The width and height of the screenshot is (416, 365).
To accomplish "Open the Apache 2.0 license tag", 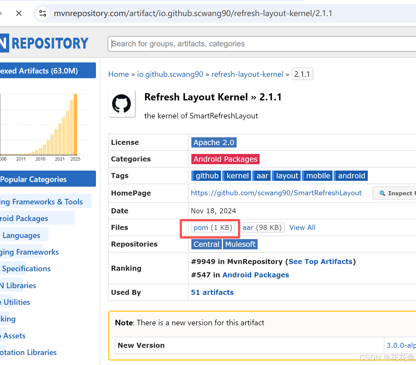I will click(214, 142).
